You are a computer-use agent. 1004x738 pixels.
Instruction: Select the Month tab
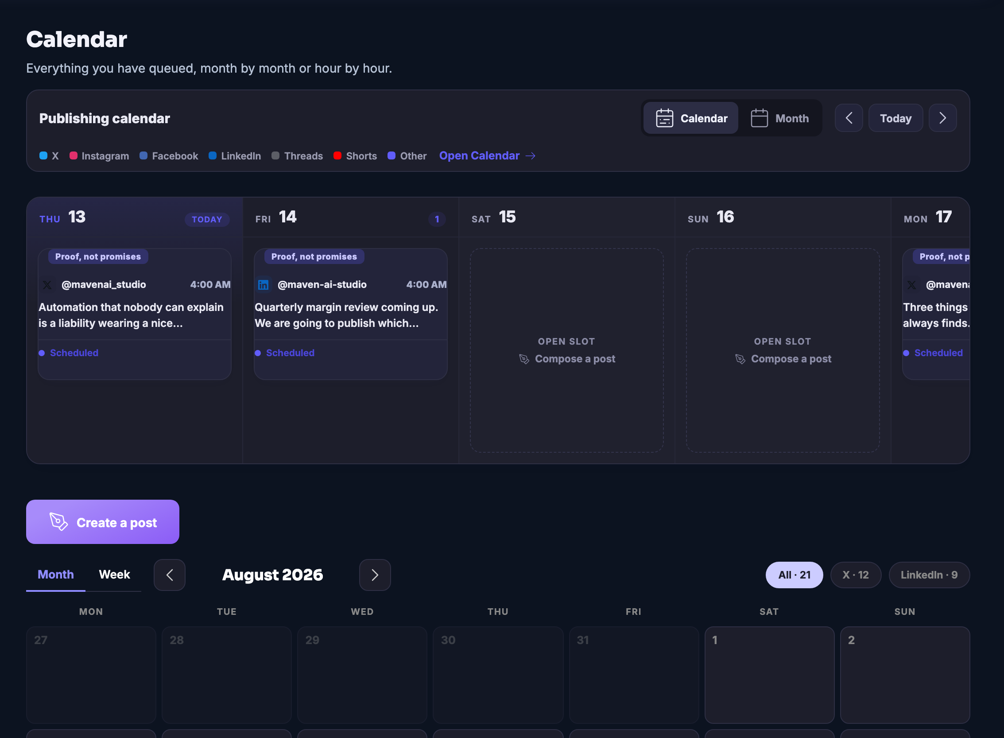[56, 575]
